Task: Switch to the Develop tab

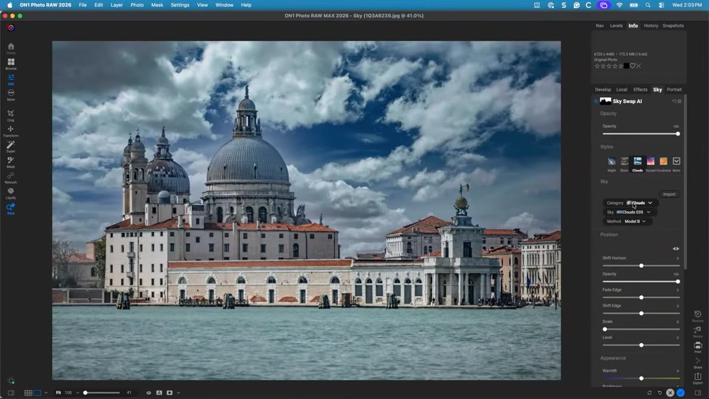Action: (x=603, y=90)
